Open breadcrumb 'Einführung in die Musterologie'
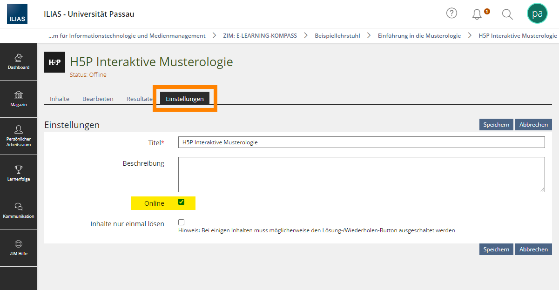This screenshot has width=559, height=290. click(x=419, y=35)
